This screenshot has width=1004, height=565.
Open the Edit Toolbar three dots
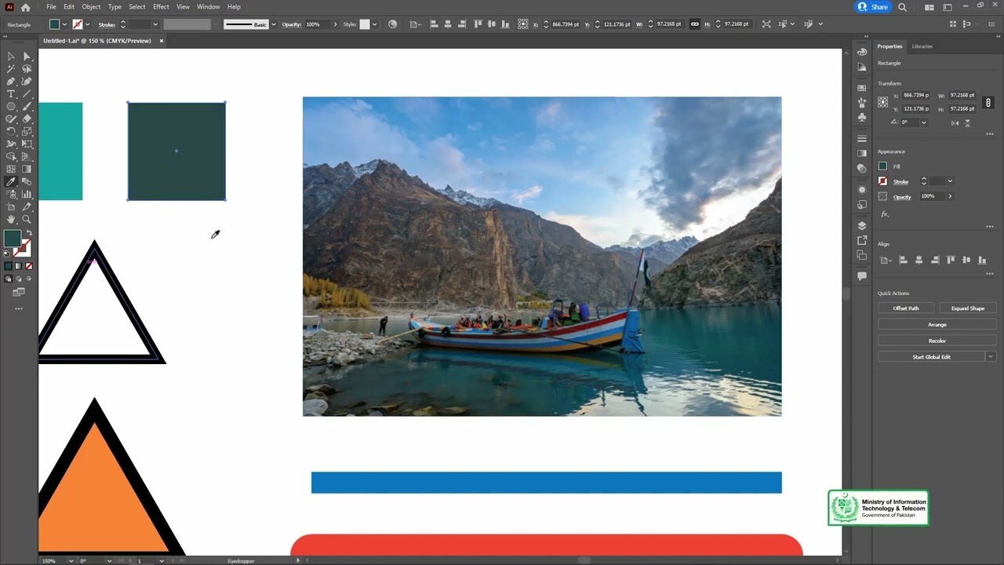pos(19,308)
